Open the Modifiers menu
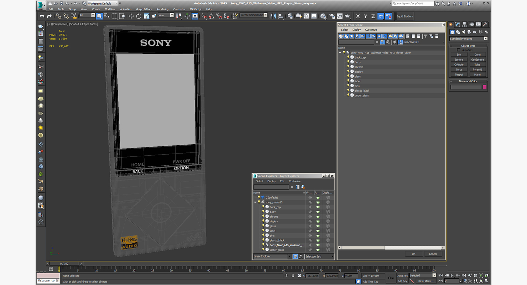 point(110,9)
